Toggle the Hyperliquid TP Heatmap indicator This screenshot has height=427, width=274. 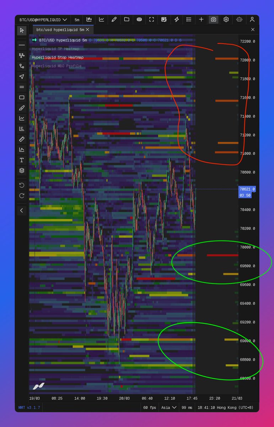(x=55, y=49)
